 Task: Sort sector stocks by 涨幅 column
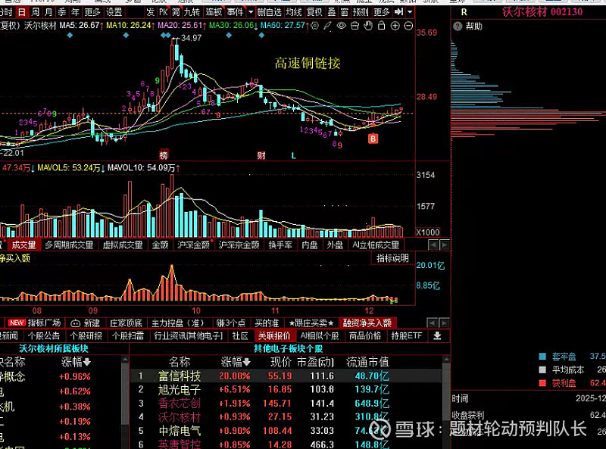[236, 362]
